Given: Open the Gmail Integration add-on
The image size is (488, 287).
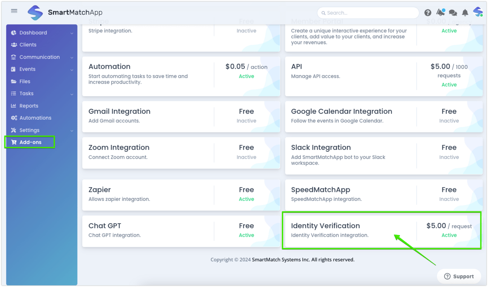Looking at the screenshot, I should coord(181,117).
